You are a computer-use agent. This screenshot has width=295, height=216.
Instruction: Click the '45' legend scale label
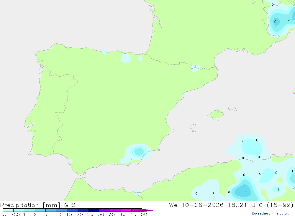click(133, 214)
